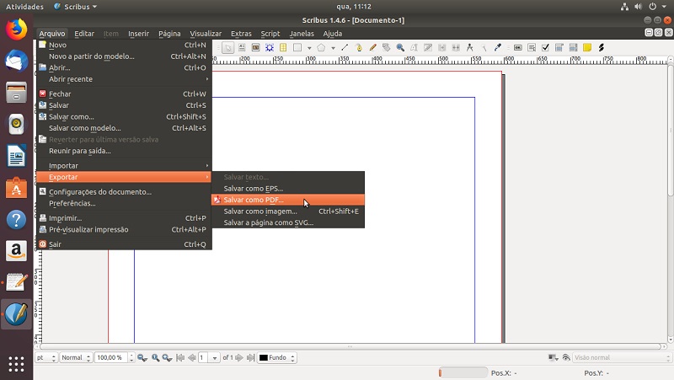Expand the Importar submenu
This screenshot has height=380, width=674.
click(x=124, y=165)
